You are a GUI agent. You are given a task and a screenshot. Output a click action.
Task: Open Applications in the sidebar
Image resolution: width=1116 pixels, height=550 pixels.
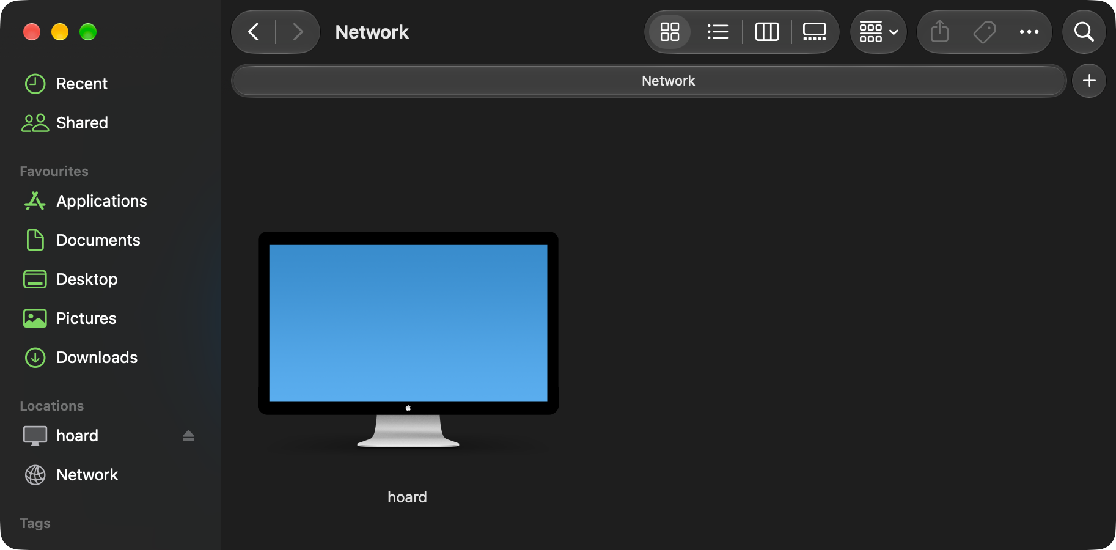101,201
